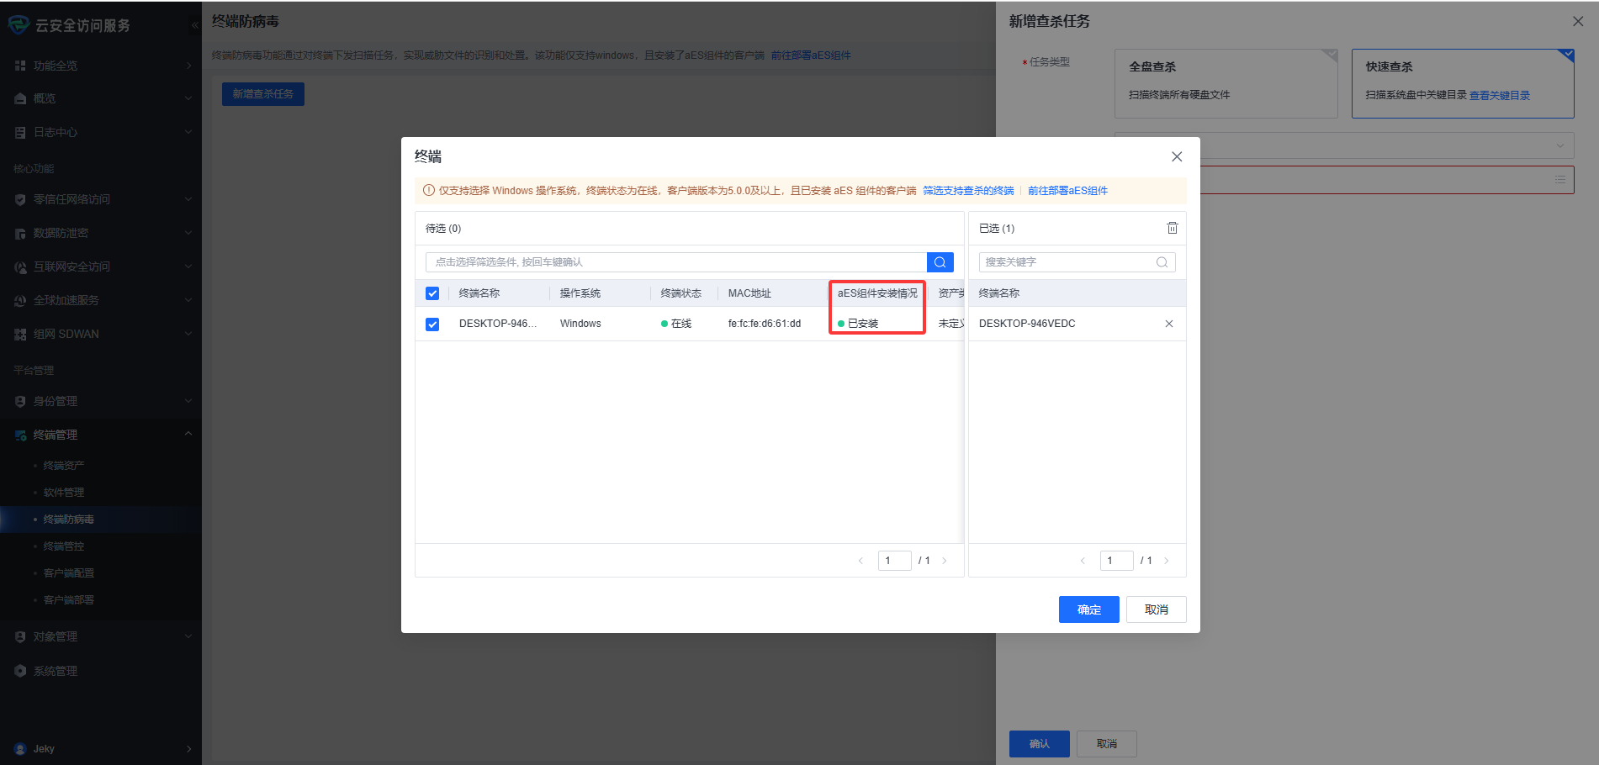Click the 终端管理 sidebar icon
The height and width of the screenshot is (765, 1599).
pyautogui.click(x=20, y=435)
